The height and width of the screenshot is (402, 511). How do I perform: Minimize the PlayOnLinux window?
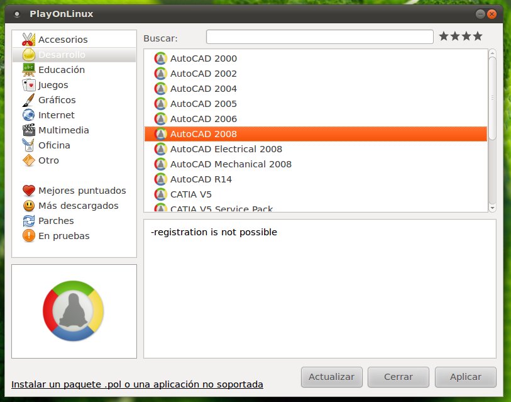point(480,14)
